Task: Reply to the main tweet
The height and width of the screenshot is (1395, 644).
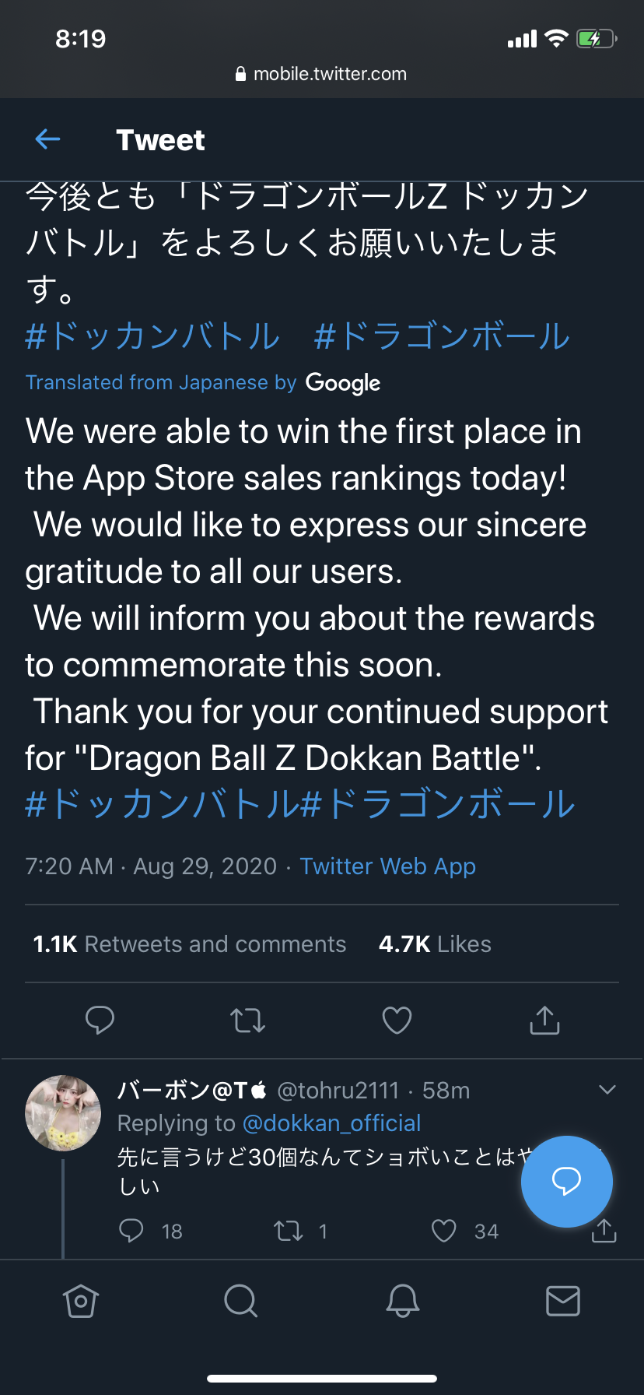Action: pyautogui.click(x=100, y=1020)
